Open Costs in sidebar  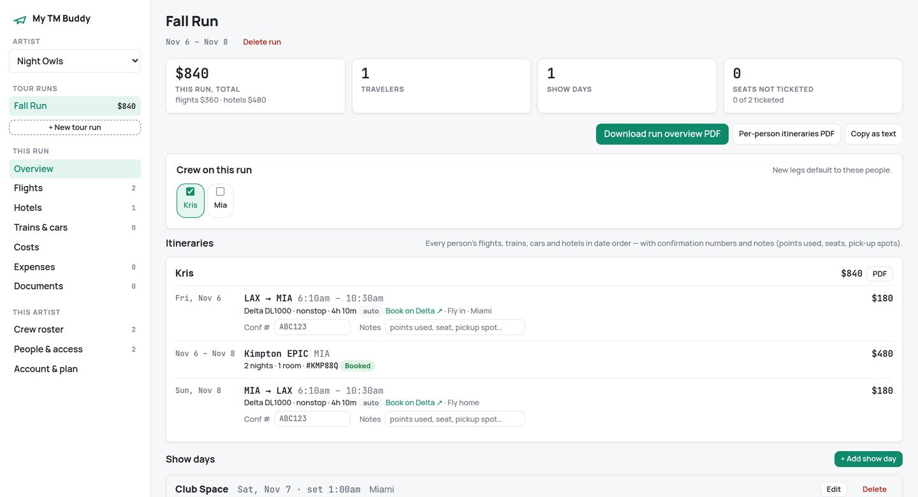click(75, 247)
